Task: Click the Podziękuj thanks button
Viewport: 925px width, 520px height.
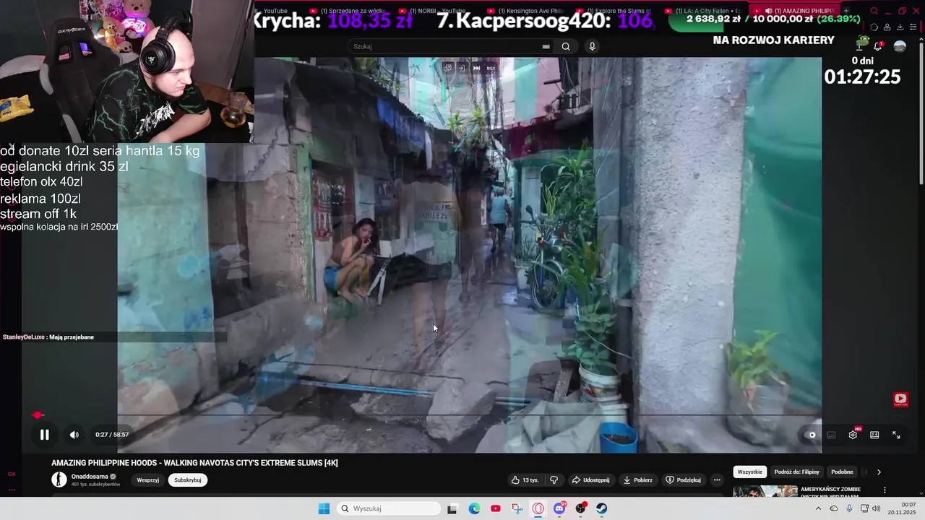Action: click(683, 480)
